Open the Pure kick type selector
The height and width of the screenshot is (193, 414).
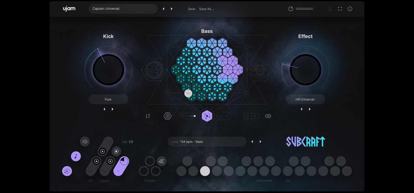point(108,99)
